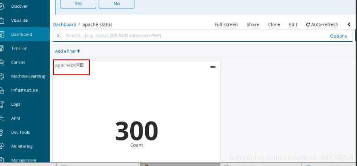Screen dimensions: 357x166
Task: Click the Logs icon
Action: [2, 104]
